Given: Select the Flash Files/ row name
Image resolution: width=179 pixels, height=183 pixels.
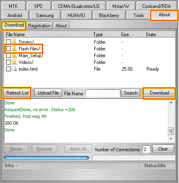Looking at the screenshot, I should pos(29,49).
